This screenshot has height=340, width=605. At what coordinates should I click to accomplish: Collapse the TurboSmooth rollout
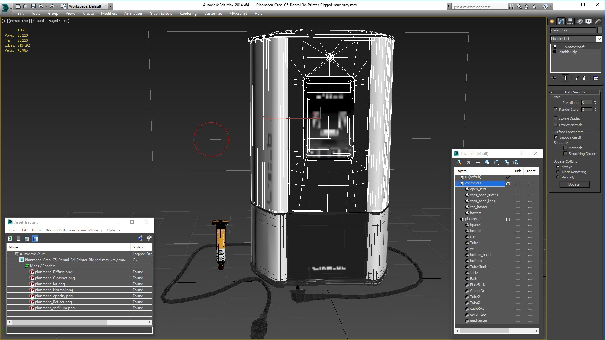tap(574, 92)
